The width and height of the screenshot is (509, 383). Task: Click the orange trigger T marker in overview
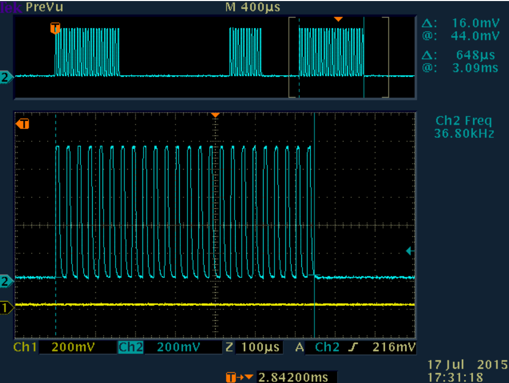tap(55, 28)
